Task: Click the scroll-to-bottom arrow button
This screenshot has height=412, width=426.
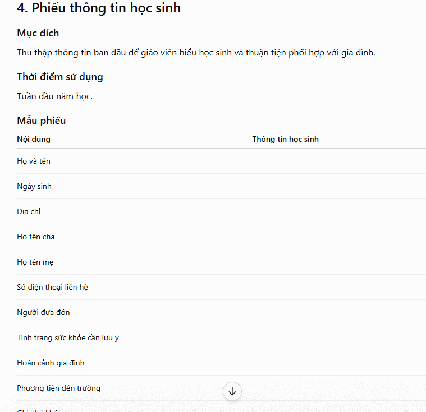Action: (232, 391)
